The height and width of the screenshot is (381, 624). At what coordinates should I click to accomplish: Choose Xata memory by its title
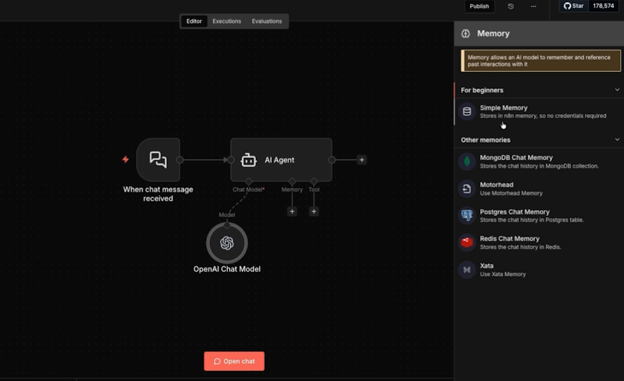pos(486,266)
